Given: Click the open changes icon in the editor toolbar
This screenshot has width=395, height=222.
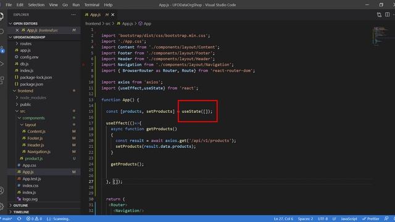Looking at the screenshot, I should [x=379, y=15].
